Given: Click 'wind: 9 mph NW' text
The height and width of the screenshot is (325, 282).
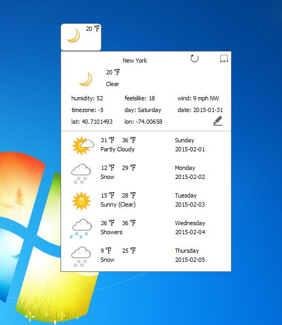Looking at the screenshot, I should coord(198,98).
